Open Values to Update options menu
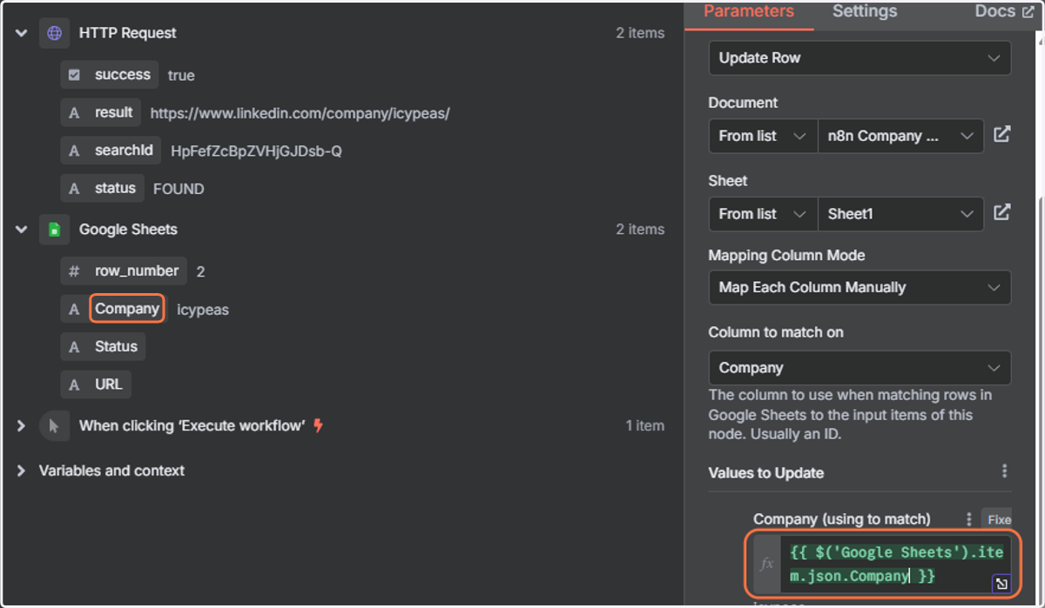Screen dimensions: 1045x608 pos(1004,471)
